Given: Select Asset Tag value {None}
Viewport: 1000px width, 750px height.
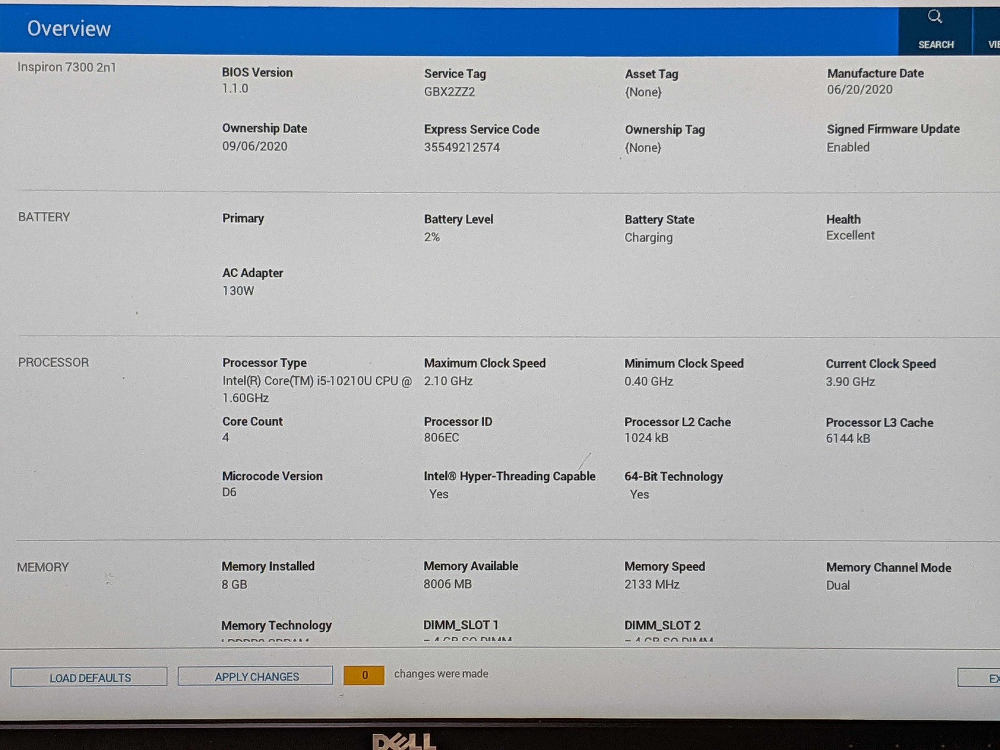Looking at the screenshot, I should (643, 92).
